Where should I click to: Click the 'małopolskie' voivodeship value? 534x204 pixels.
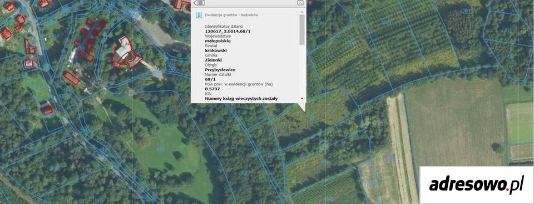[x=217, y=40]
